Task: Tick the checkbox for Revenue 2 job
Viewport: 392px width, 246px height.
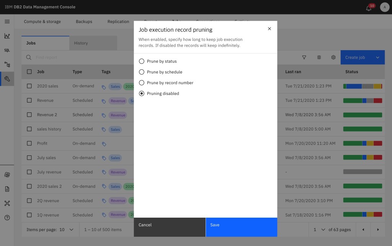Action: (29, 115)
